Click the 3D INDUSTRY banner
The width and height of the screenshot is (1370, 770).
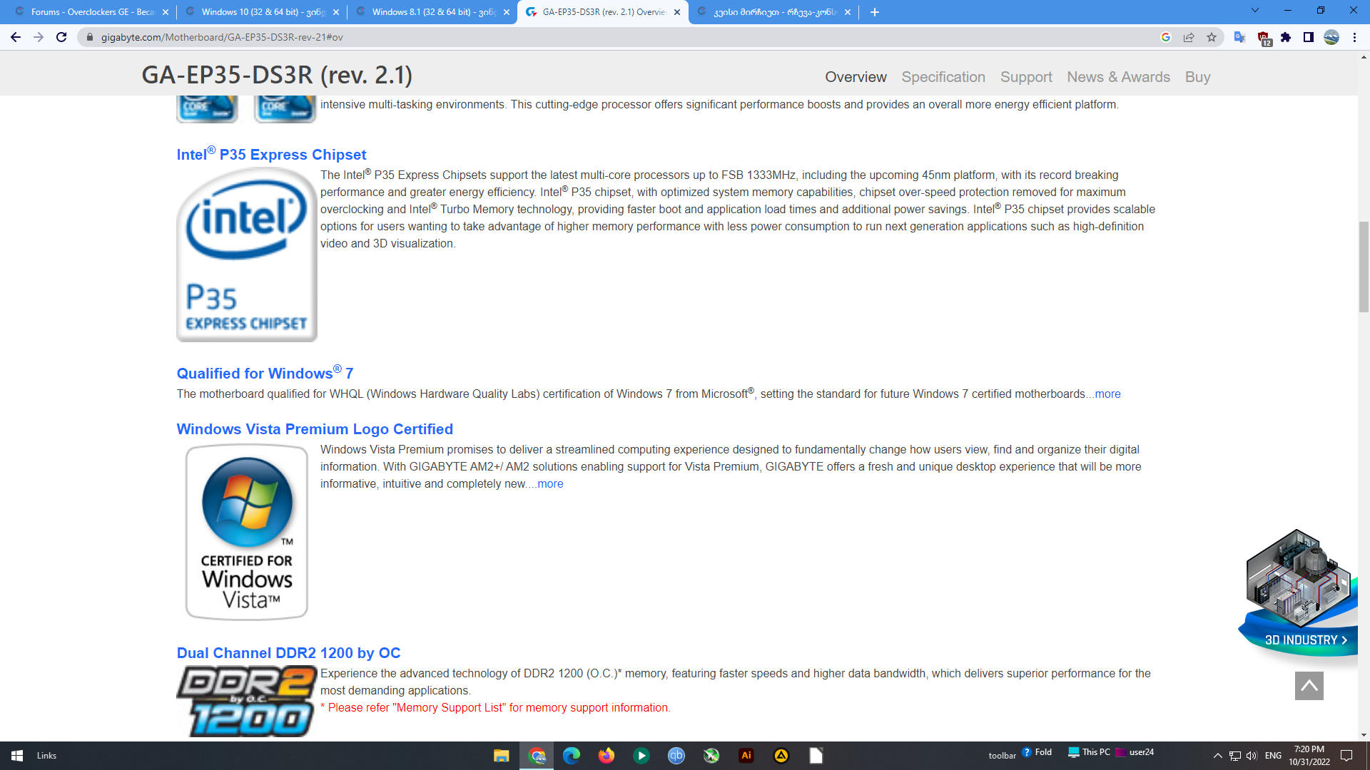1304,640
